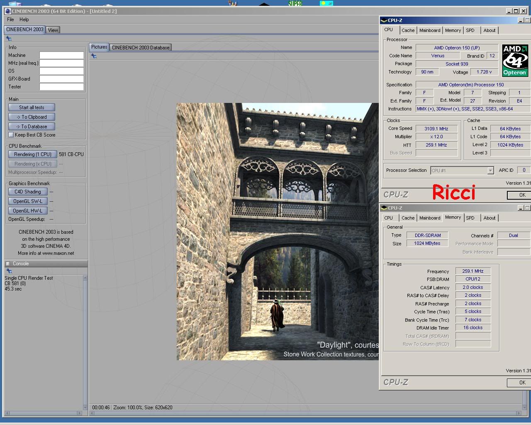Click the pin icon below Pictures tab
Screen dimensions: 531x425
coord(94,56)
